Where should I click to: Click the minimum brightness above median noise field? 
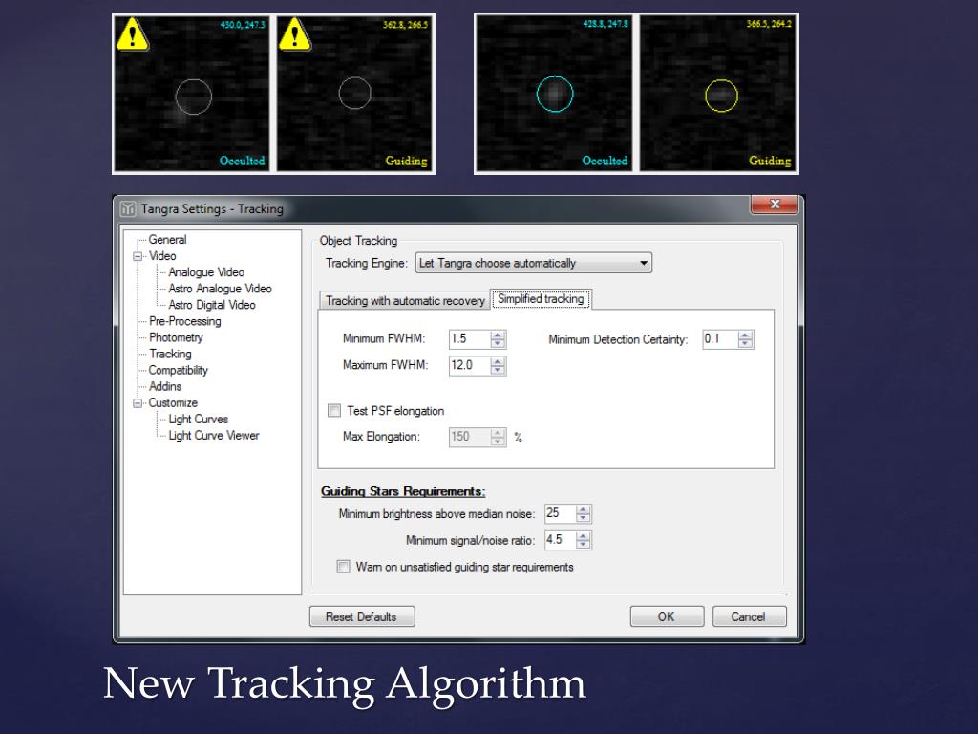(x=560, y=513)
